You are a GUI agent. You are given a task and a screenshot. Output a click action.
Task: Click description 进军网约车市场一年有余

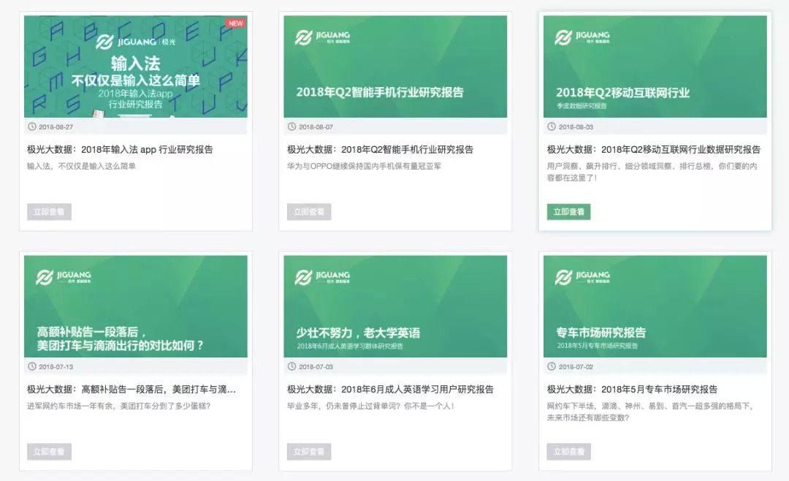[119, 406]
